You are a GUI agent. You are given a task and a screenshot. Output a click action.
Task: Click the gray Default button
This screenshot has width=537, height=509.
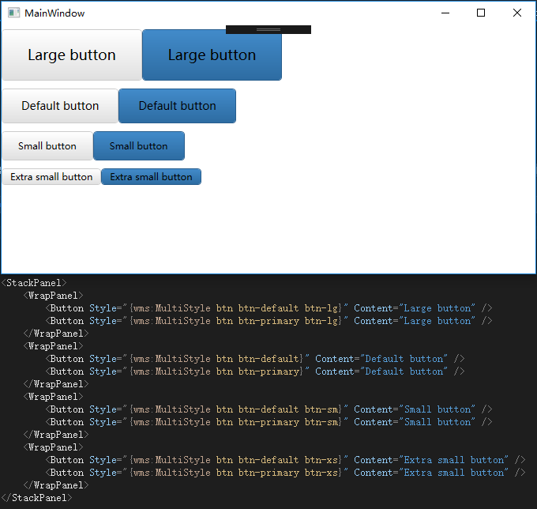pos(60,106)
